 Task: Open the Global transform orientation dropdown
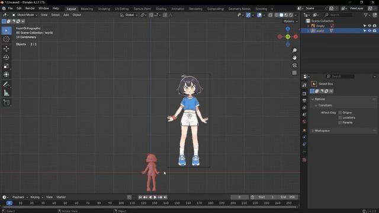click(x=129, y=15)
